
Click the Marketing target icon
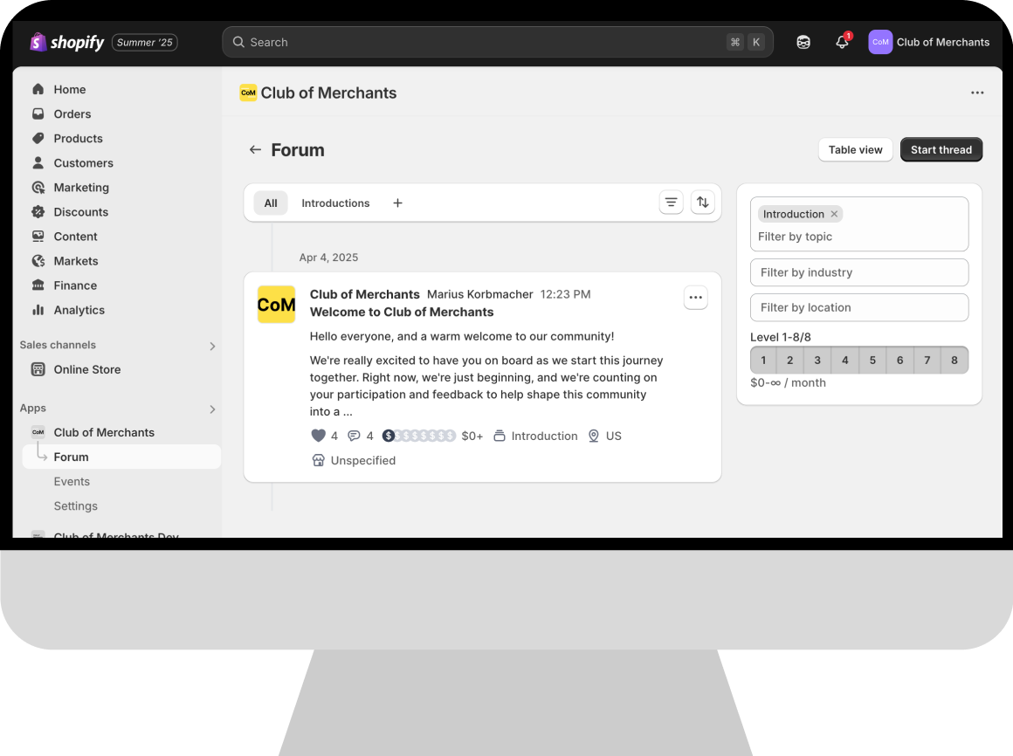click(38, 187)
